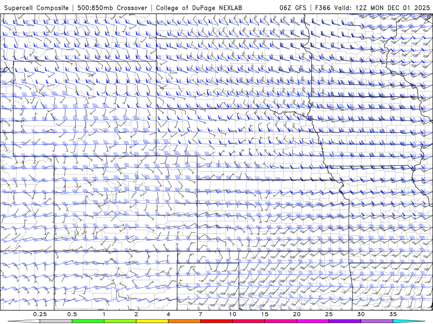This screenshot has height=324, width=433.
Task: Select the bright green color bar segment
Action: coord(88,321)
